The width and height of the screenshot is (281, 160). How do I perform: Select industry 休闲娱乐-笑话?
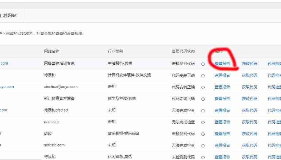tap(120, 157)
